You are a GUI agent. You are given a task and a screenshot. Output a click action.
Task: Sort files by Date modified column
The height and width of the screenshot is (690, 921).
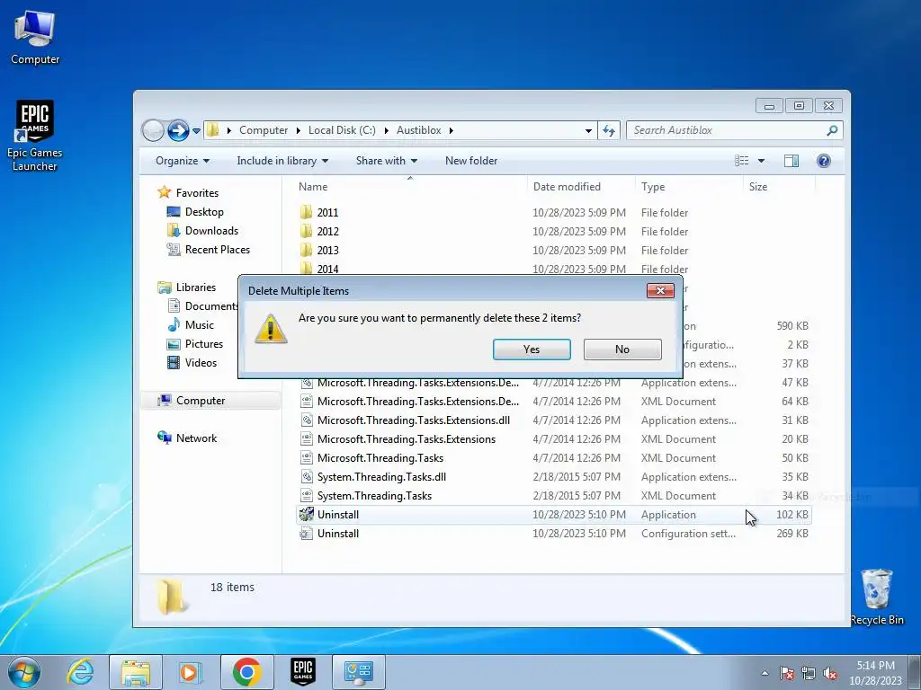[x=580, y=187]
